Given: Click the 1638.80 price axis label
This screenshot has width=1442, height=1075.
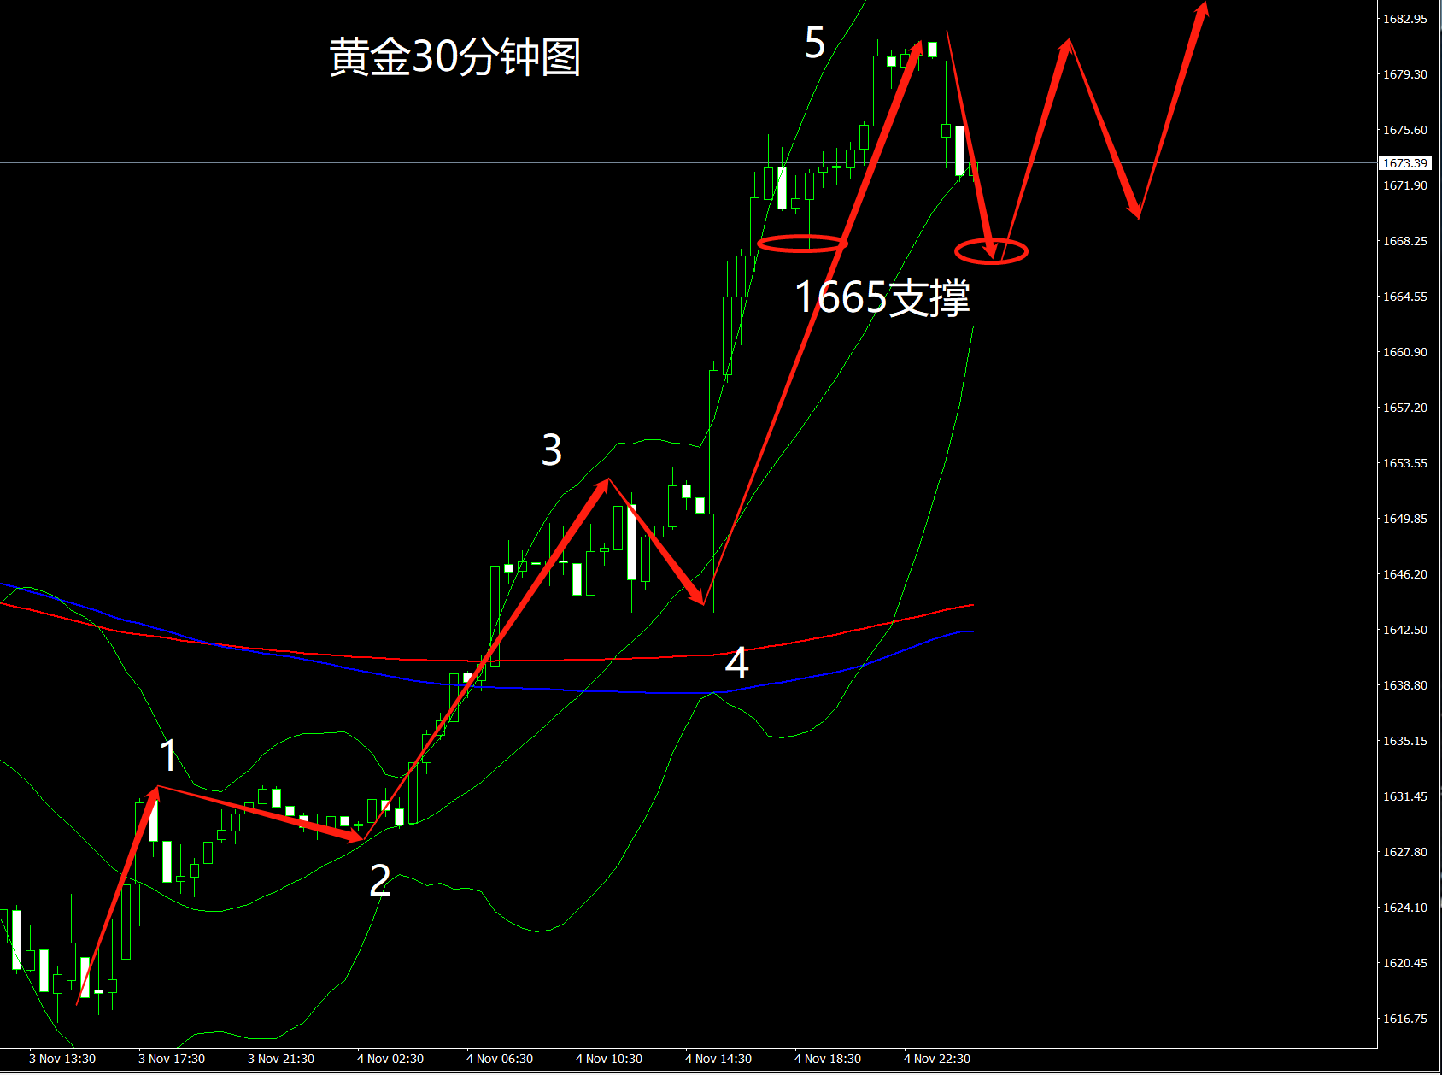Looking at the screenshot, I should [x=1405, y=685].
